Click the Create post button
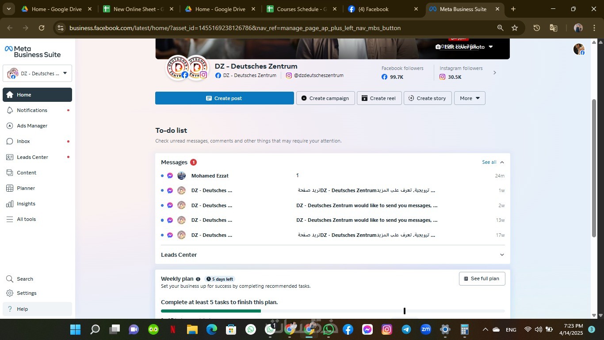604x340 pixels. coord(225,98)
